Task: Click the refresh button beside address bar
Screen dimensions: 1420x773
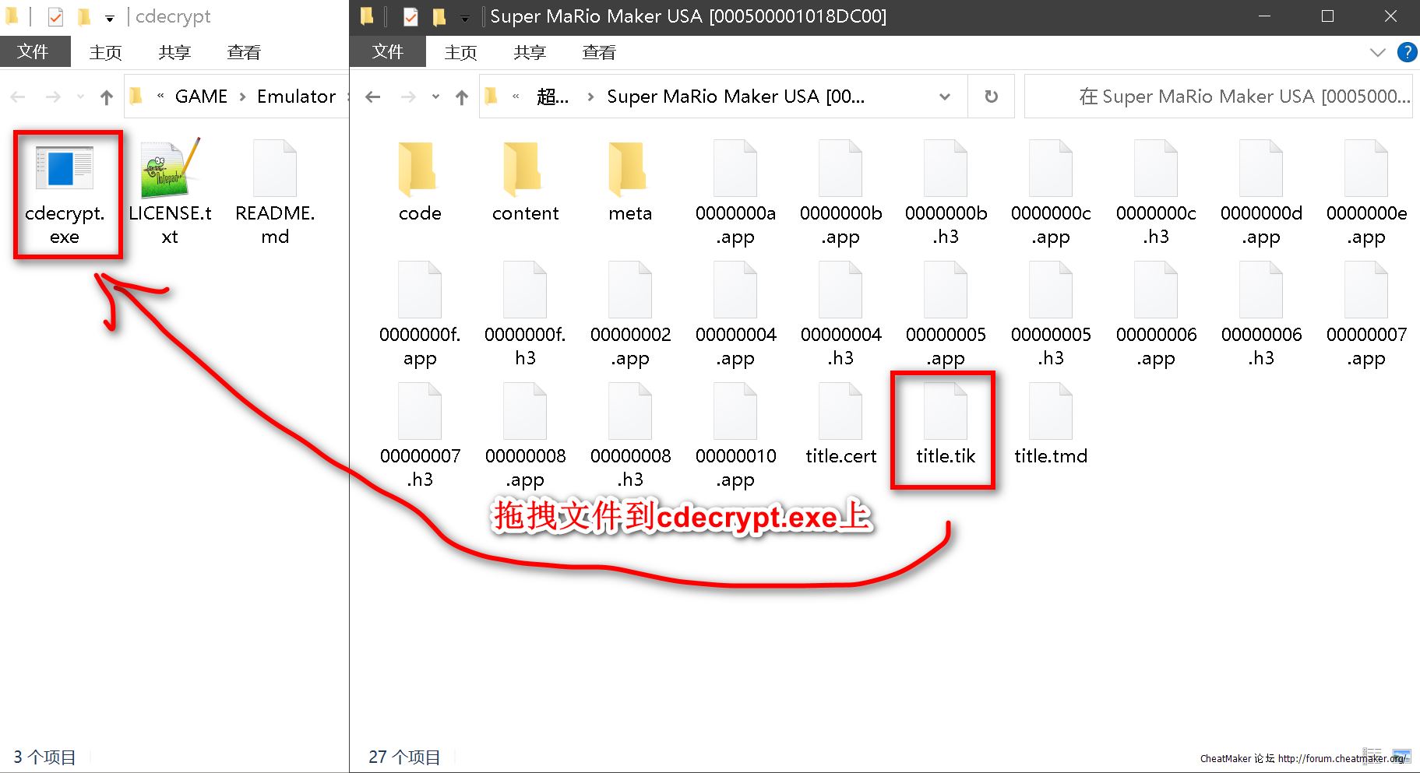Action: pos(991,97)
